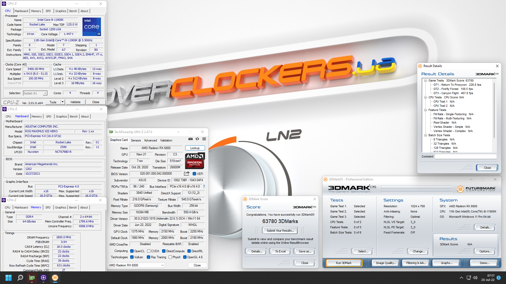Toggle Ray Tracing checkbox
506x284 pixels.
[148, 257]
